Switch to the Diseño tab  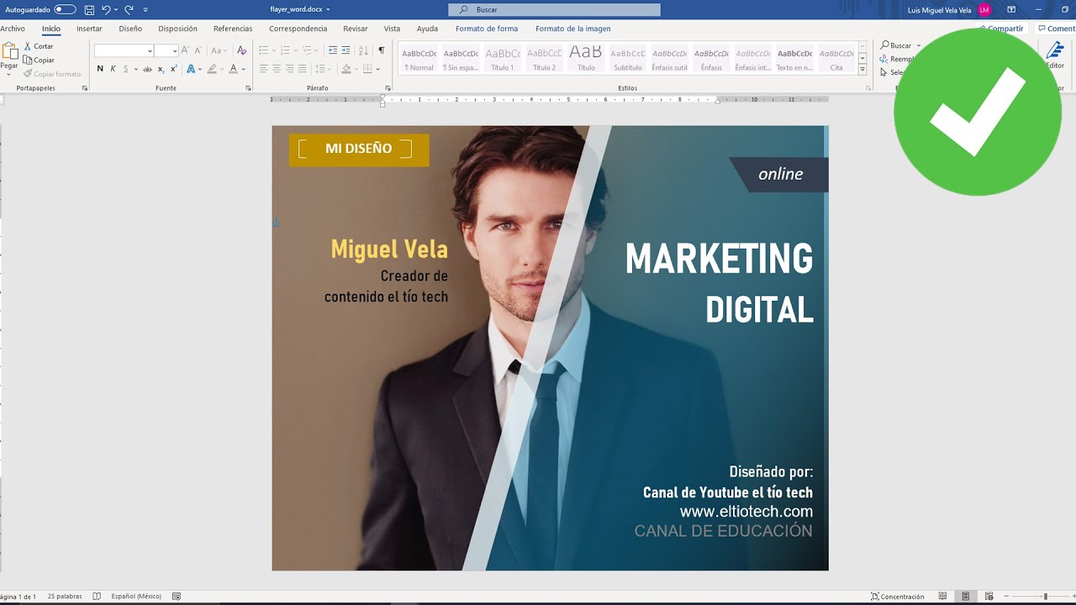click(130, 29)
